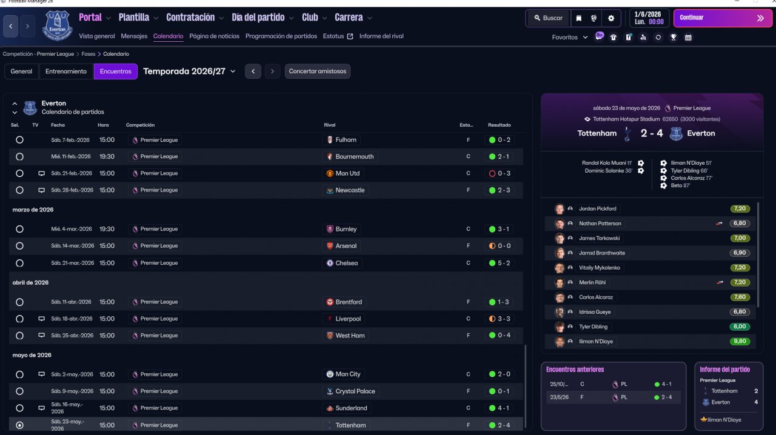The height and width of the screenshot is (435, 776).
Task: Click the Man Utd club badge
Action: click(330, 173)
